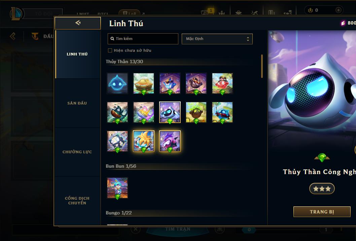Pick the green-leaf brown sprite icon
The width and height of the screenshot is (356, 241).
(196, 112)
